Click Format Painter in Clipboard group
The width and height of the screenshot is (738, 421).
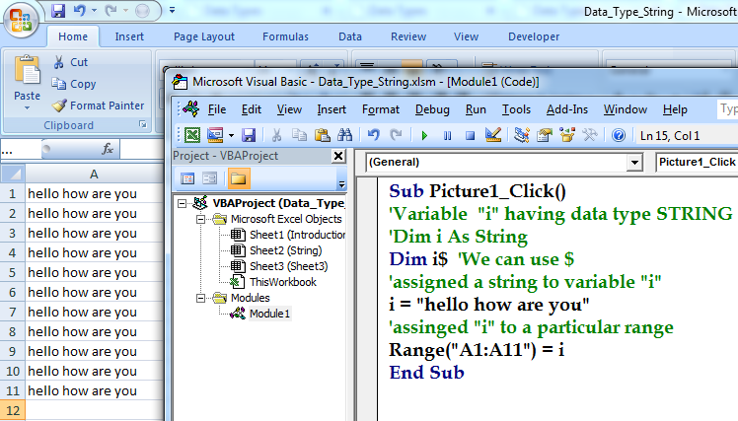pos(98,105)
